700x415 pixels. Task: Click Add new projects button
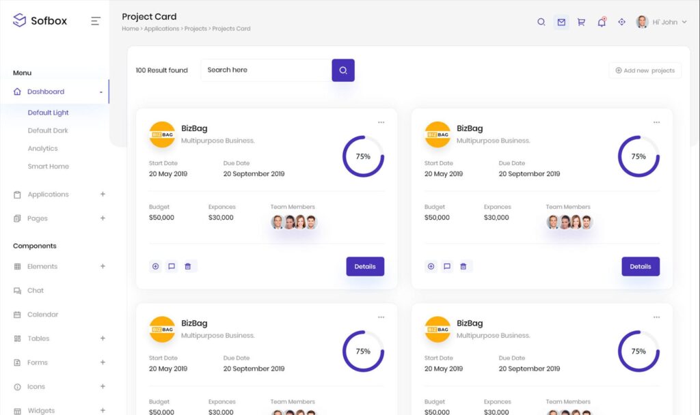click(645, 70)
